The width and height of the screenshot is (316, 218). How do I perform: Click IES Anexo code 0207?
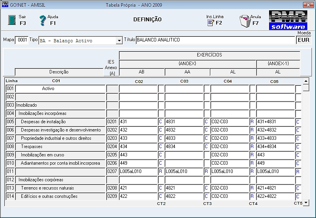(112, 171)
